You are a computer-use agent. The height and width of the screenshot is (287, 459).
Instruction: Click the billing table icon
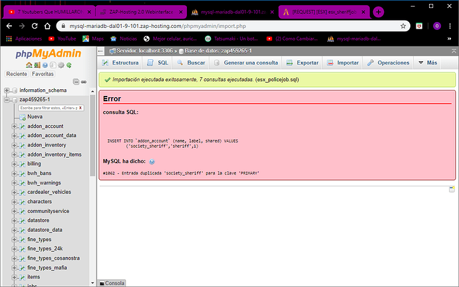tap(22, 164)
